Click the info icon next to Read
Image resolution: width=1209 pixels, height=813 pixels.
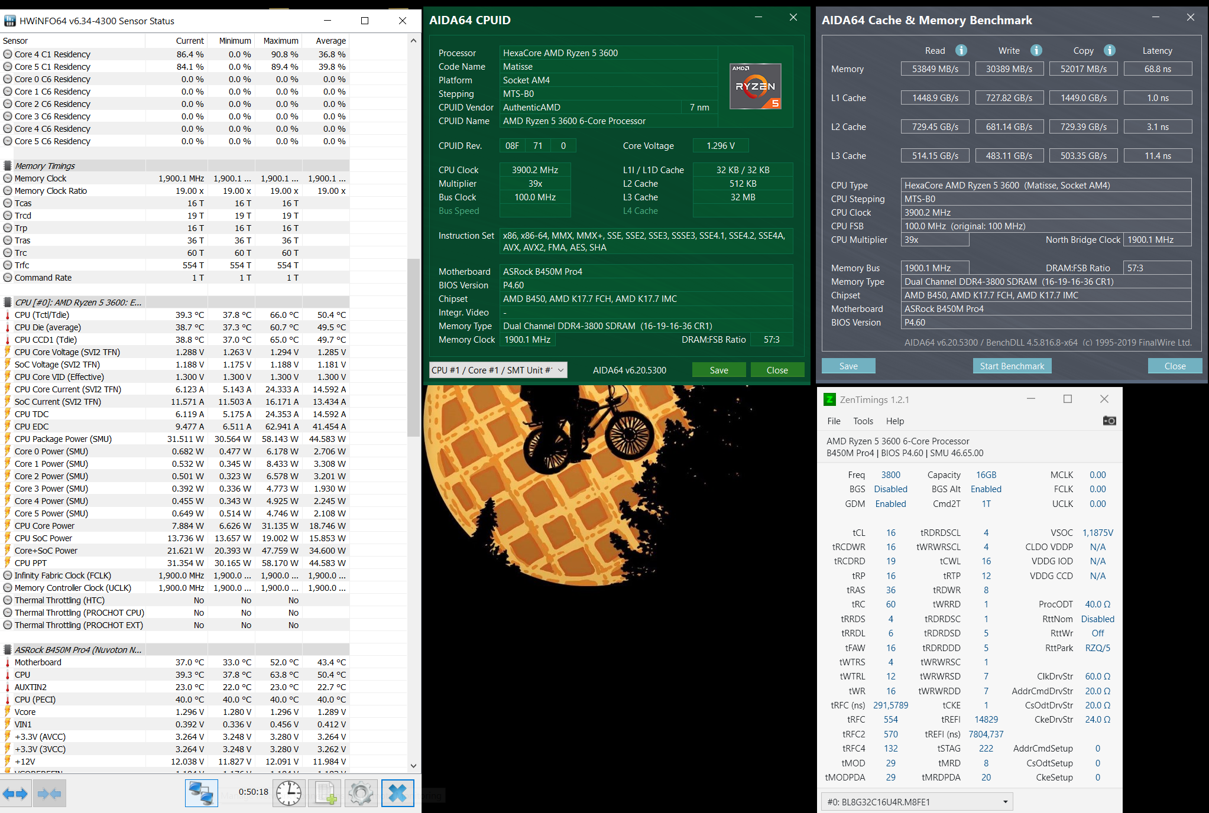pos(961,50)
